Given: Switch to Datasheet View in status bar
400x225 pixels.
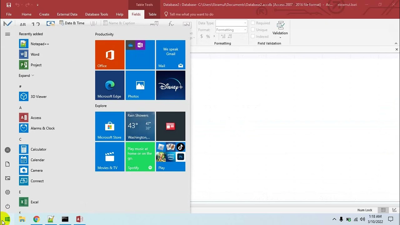Looking at the screenshot, I should [383, 210].
